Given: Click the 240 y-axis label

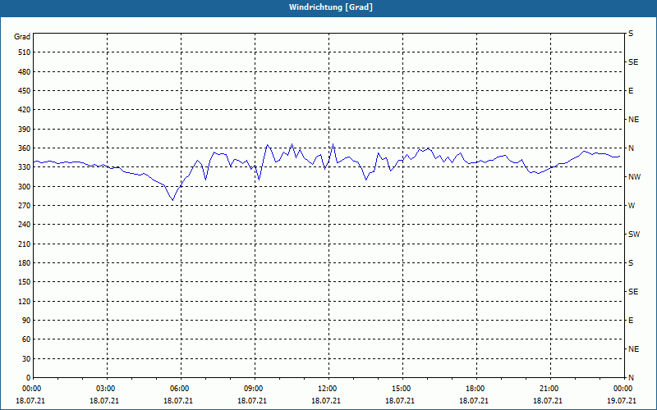Looking at the screenshot, I should [25, 225].
